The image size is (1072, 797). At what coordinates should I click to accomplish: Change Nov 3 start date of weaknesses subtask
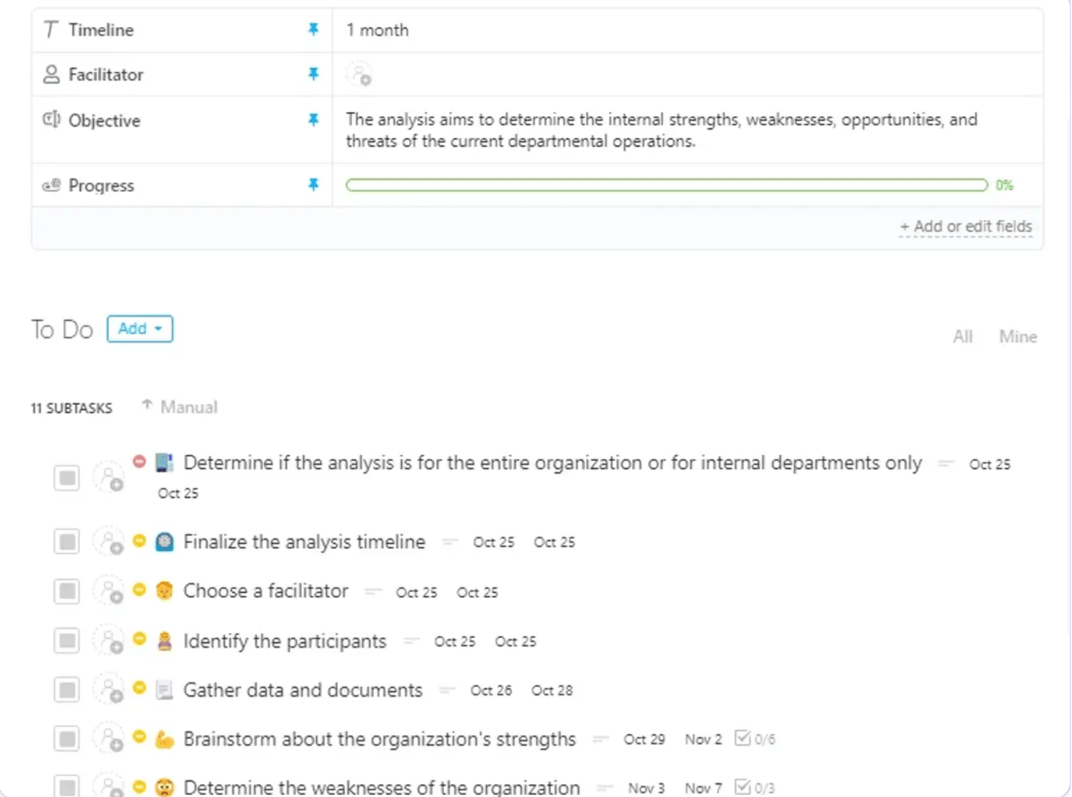pos(646,788)
